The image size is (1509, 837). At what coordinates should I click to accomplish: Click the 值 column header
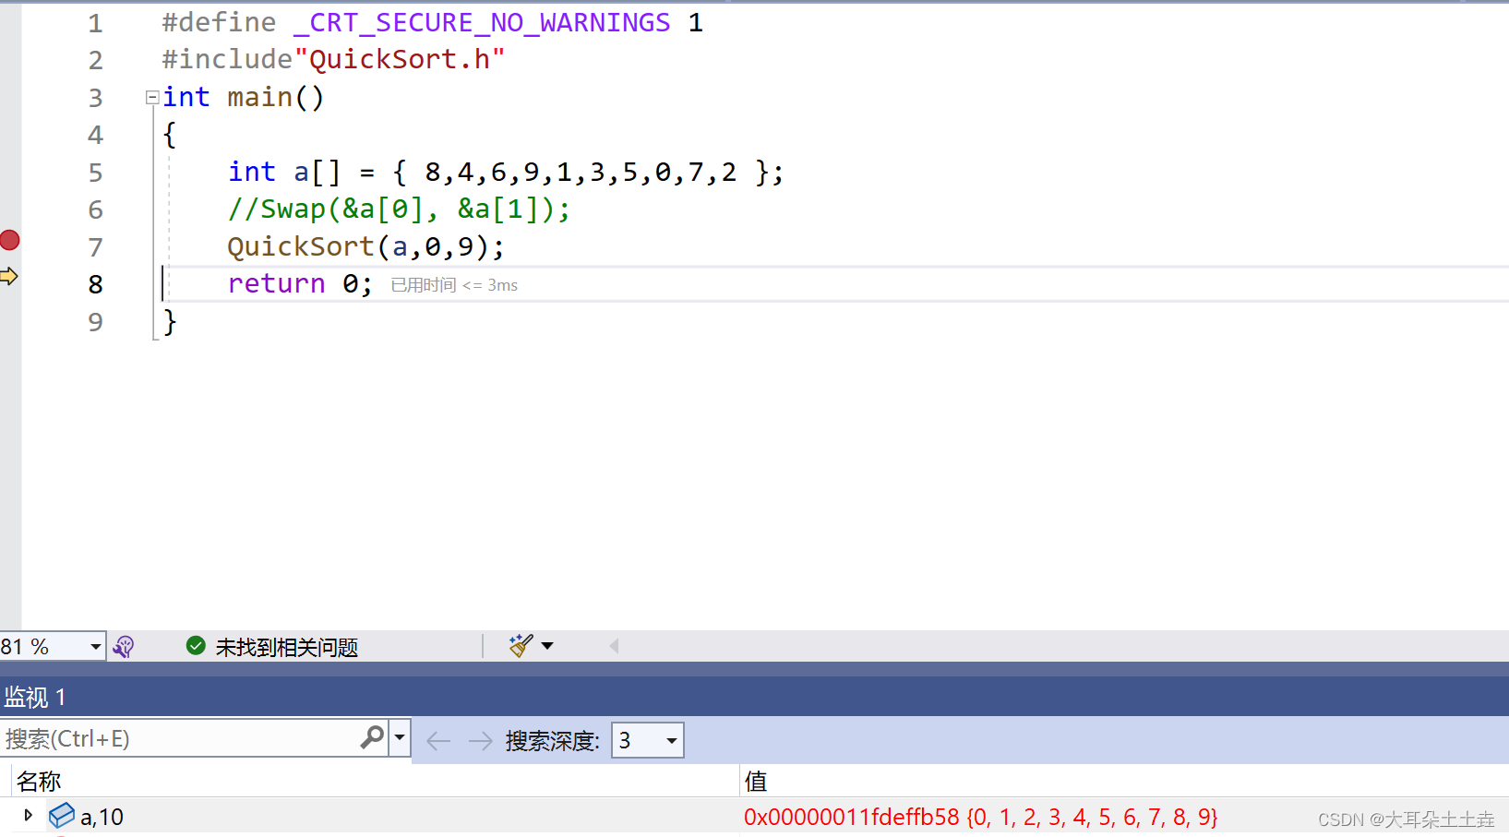756,782
